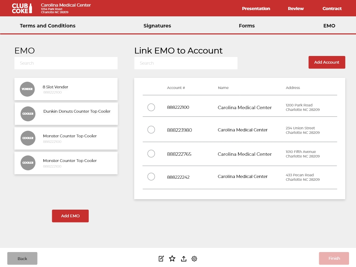This screenshot has width=356, height=267.
Task: Open the Presentation menu
Action: pyautogui.click(x=256, y=9)
